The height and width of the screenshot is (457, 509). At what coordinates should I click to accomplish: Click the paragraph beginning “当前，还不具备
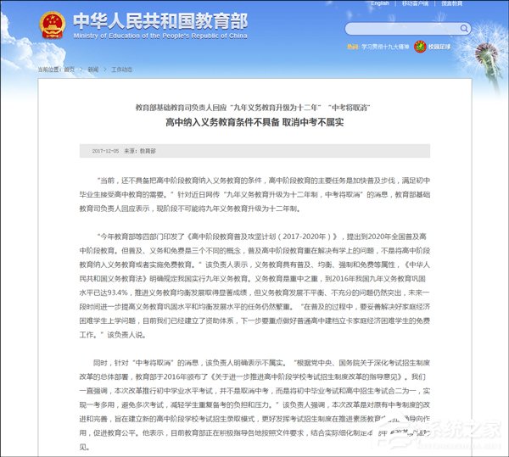click(x=255, y=195)
